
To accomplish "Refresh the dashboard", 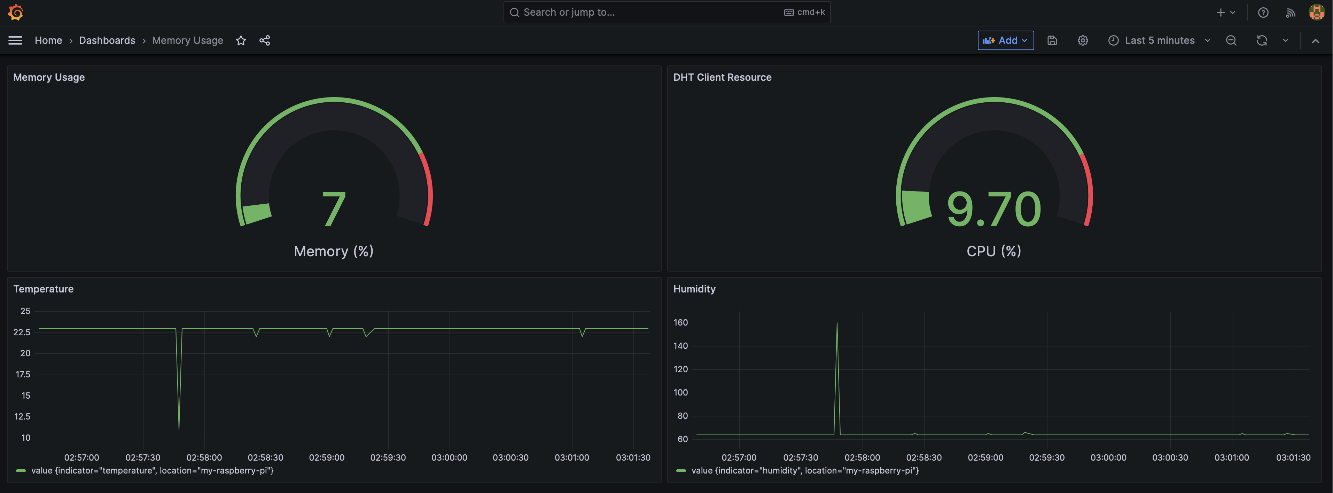I will click(1262, 40).
